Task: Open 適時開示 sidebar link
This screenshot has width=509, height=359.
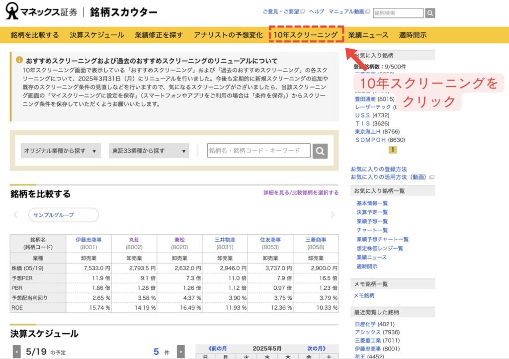Action: coord(367,267)
